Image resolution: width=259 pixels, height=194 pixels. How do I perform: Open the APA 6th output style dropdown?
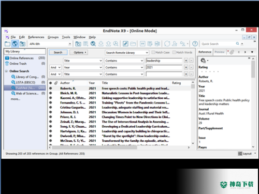tap(50, 44)
